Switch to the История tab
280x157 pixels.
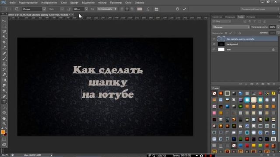pos(251,17)
